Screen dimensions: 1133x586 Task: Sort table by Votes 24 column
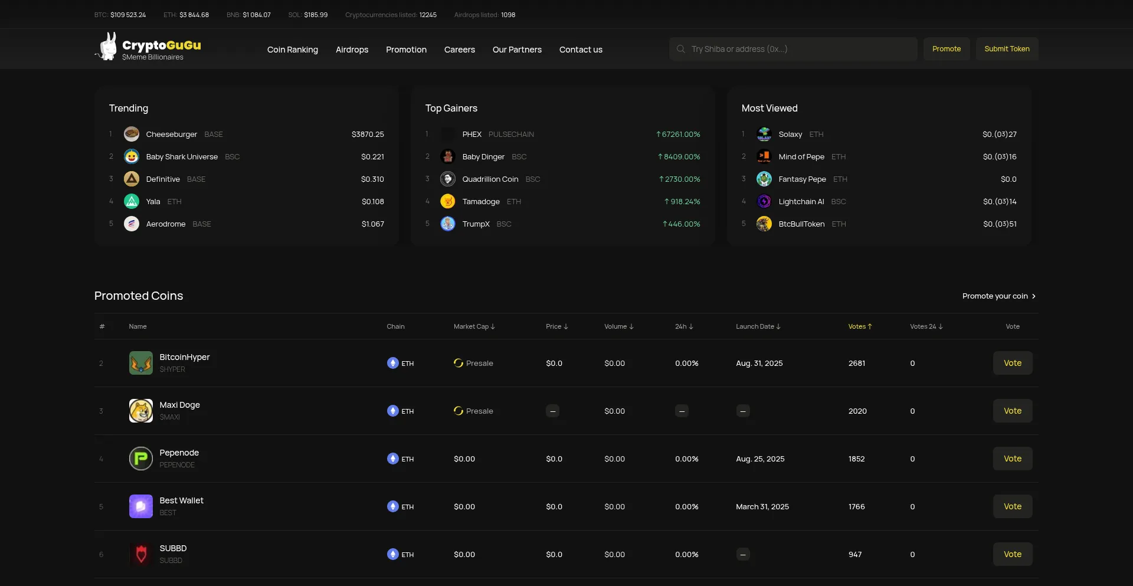(926, 326)
